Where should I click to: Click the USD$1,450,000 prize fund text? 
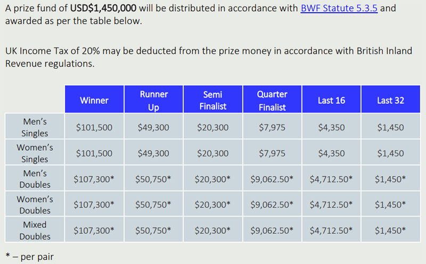103,9
